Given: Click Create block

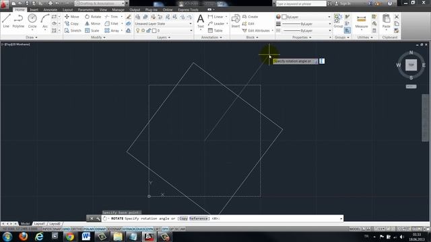Looking at the screenshot, I should (250, 17).
